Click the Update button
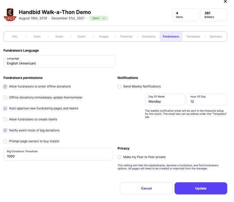 click(201, 188)
